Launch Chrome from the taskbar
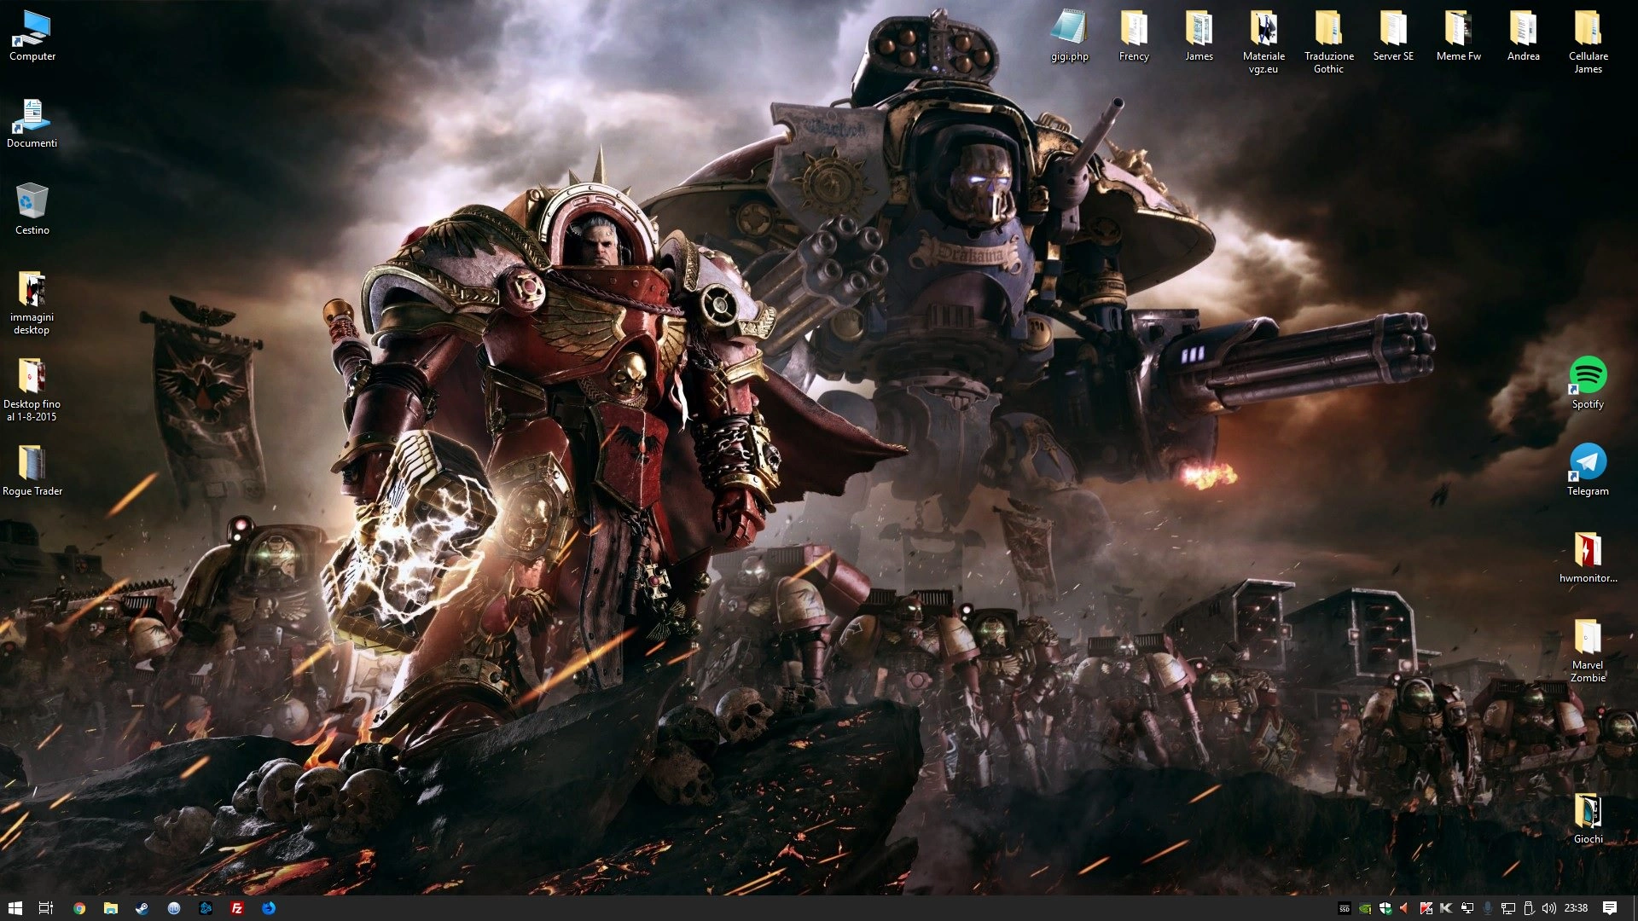Viewport: 1638px width, 921px height. (x=79, y=908)
